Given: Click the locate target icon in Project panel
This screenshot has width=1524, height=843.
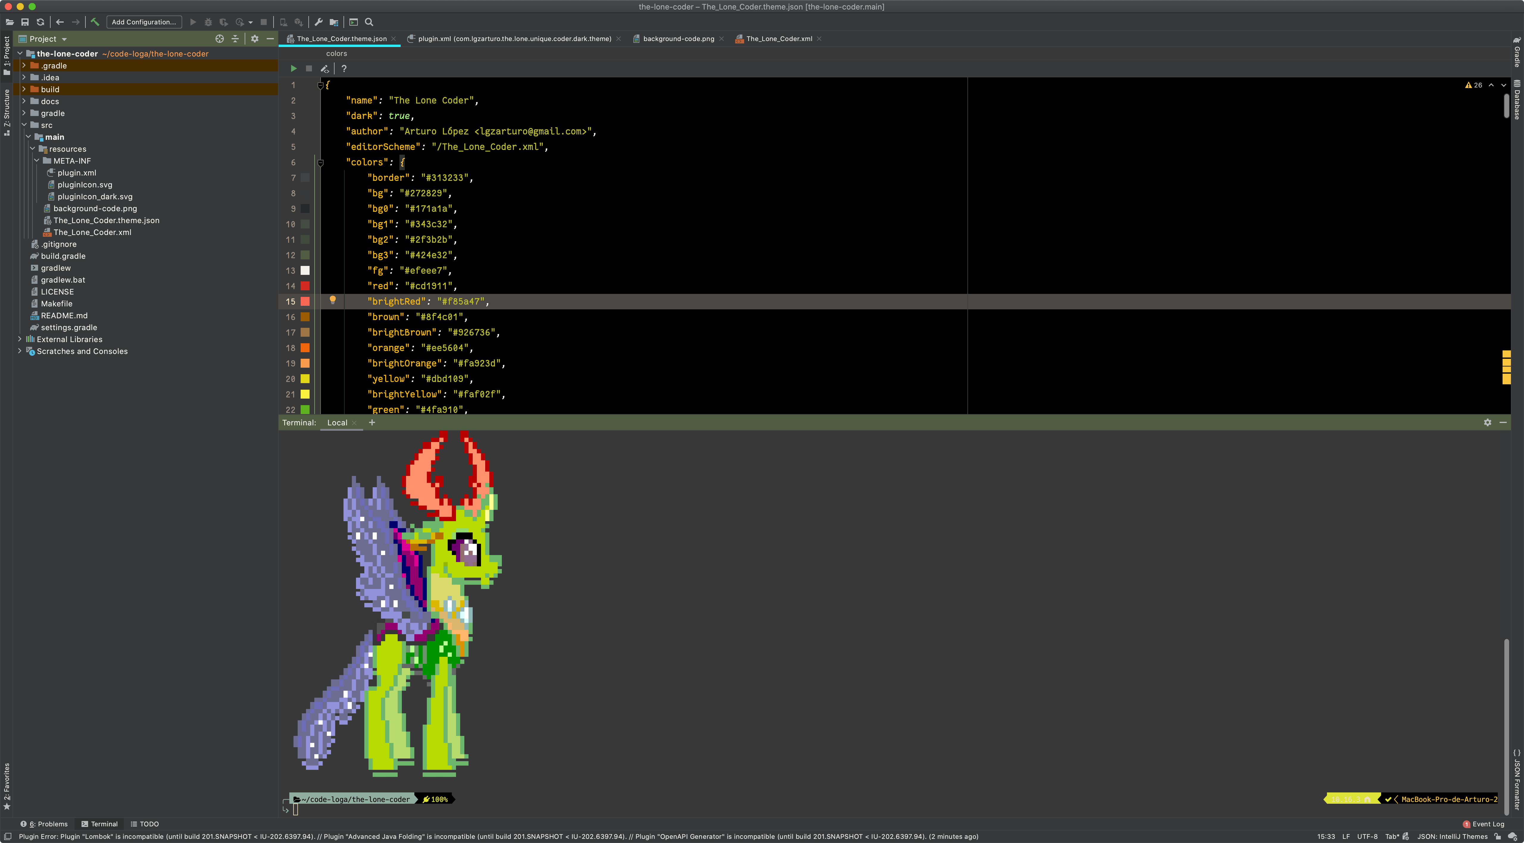Looking at the screenshot, I should [219, 38].
